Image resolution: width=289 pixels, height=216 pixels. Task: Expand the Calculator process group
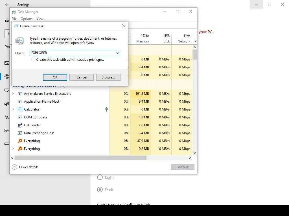click(13, 109)
